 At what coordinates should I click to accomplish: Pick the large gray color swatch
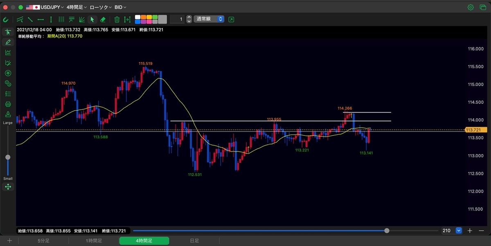(162, 19)
